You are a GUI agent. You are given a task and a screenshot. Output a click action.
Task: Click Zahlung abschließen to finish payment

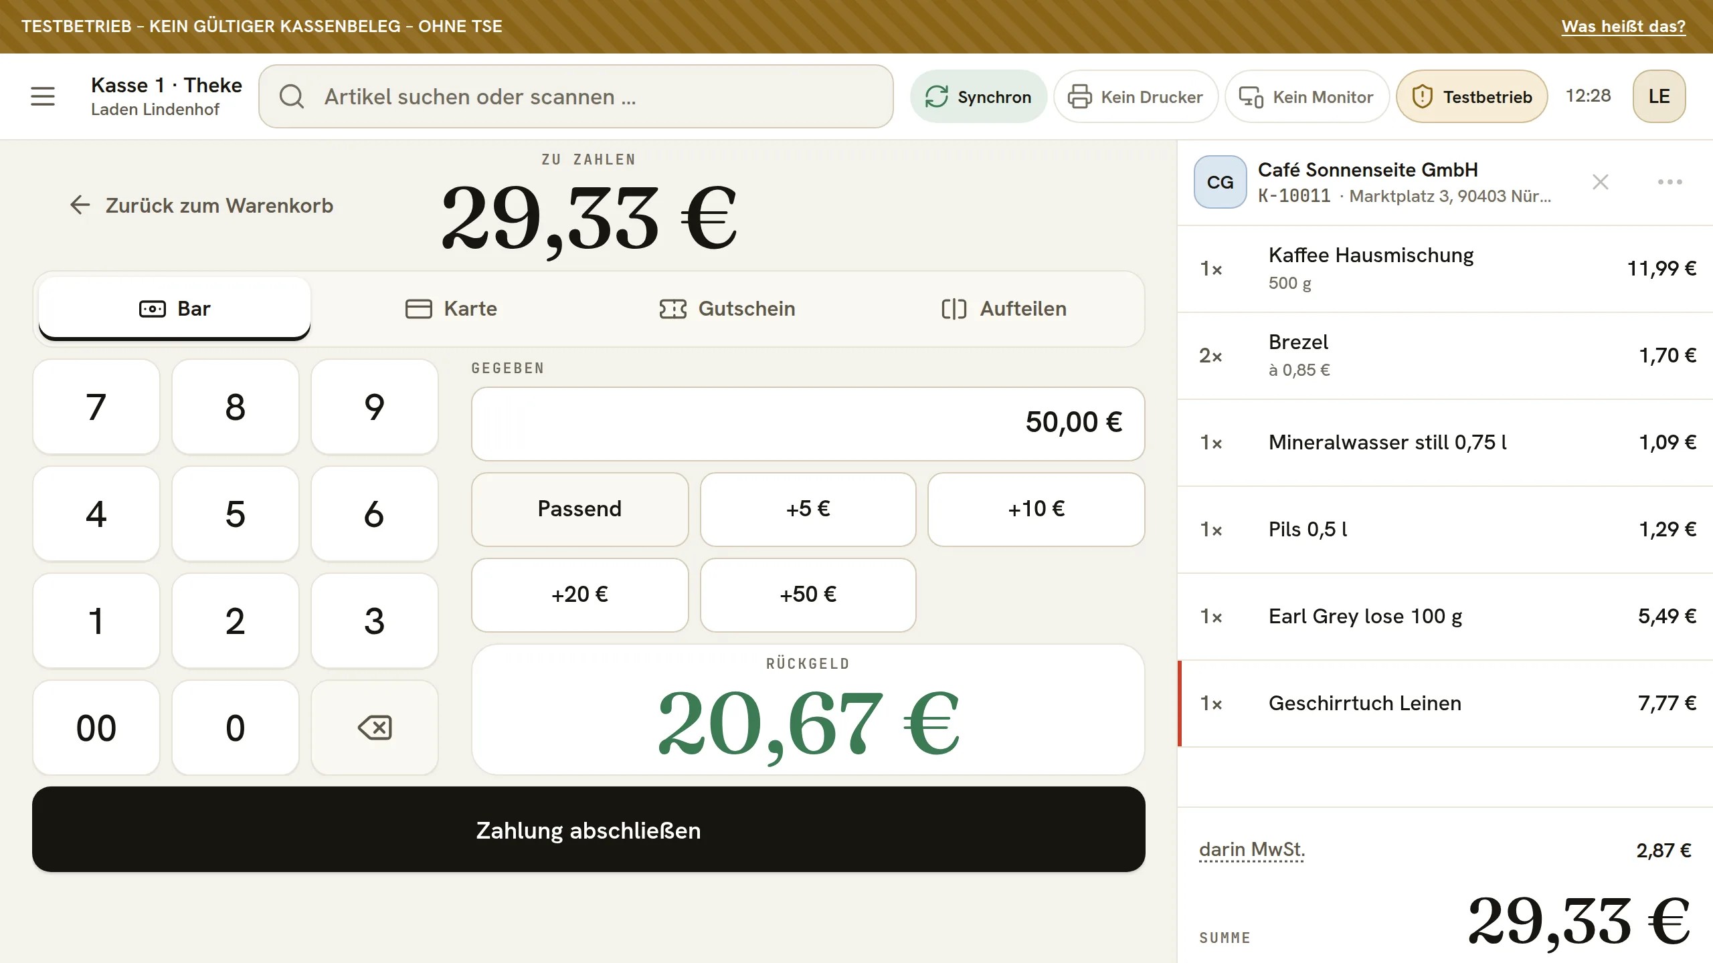589,829
